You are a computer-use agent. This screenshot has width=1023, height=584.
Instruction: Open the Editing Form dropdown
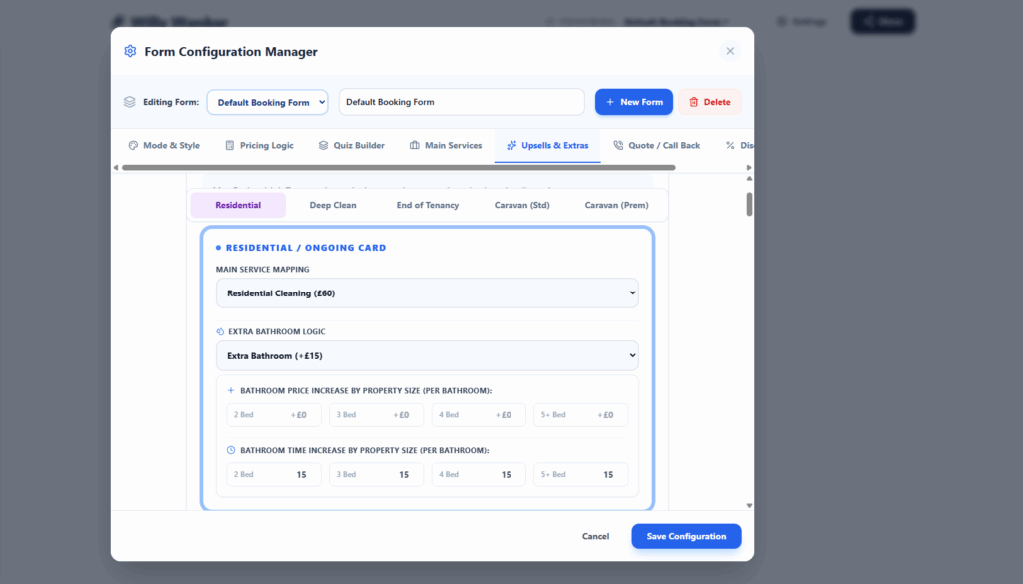click(x=267, y=102)
